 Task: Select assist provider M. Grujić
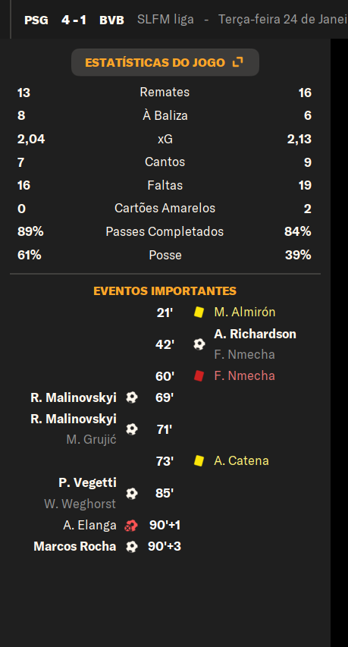click(91, 440)
